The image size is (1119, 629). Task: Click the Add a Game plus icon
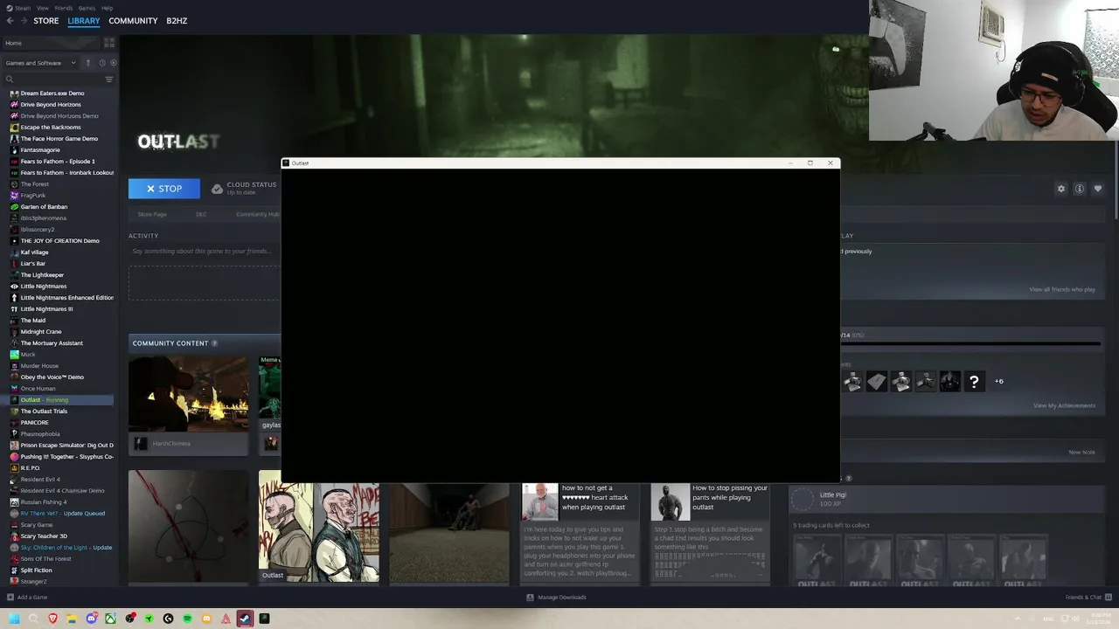coord(10,598)
